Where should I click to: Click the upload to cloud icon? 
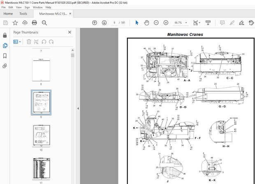[x=25, y=23]
